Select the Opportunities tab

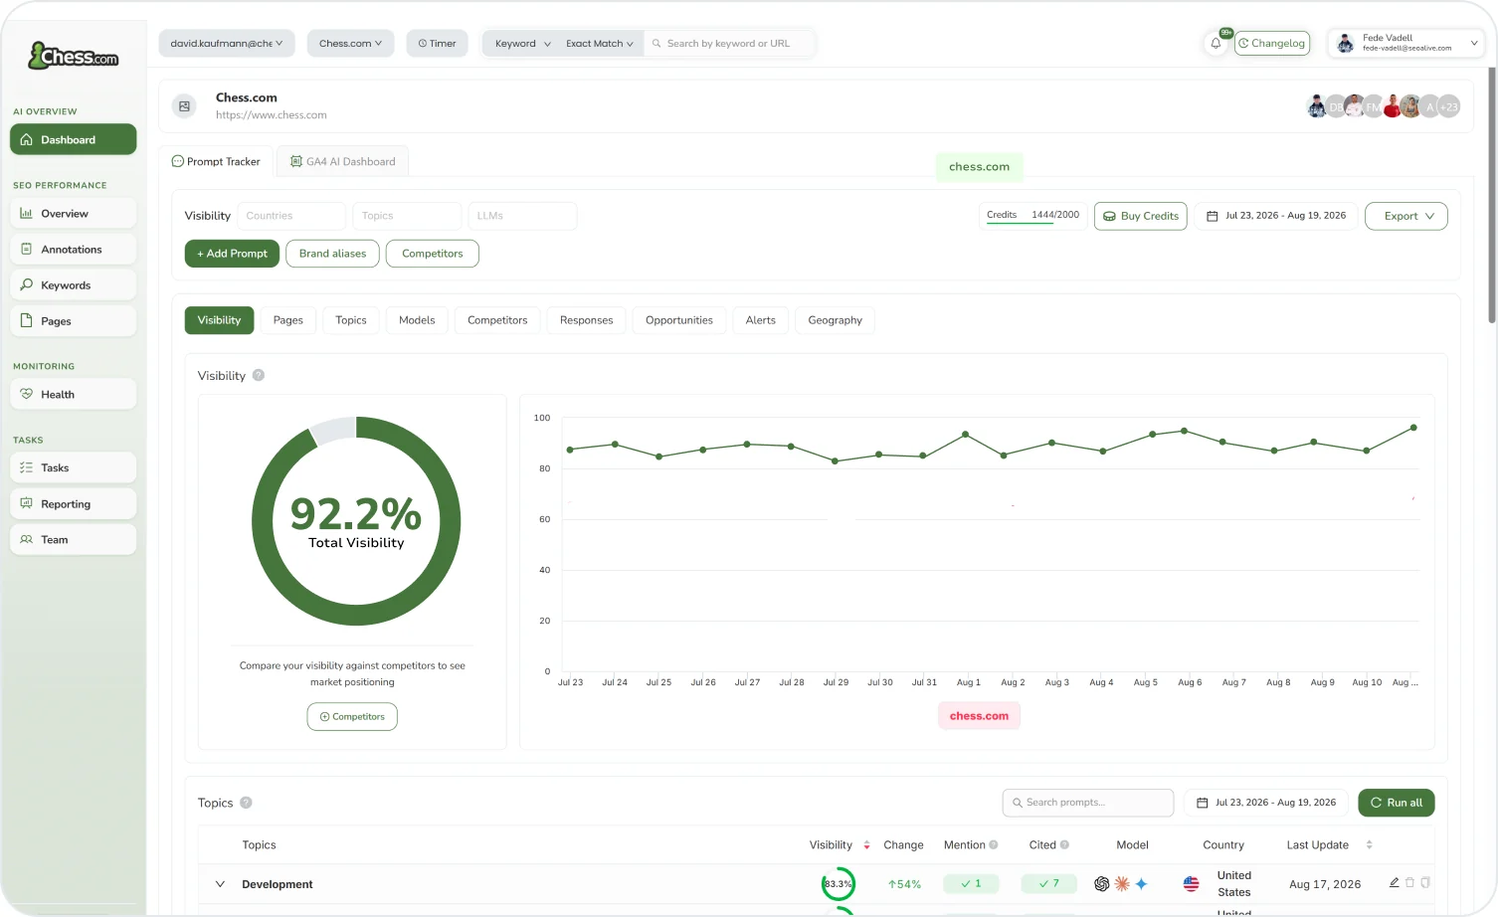click(x=679, y=320)
